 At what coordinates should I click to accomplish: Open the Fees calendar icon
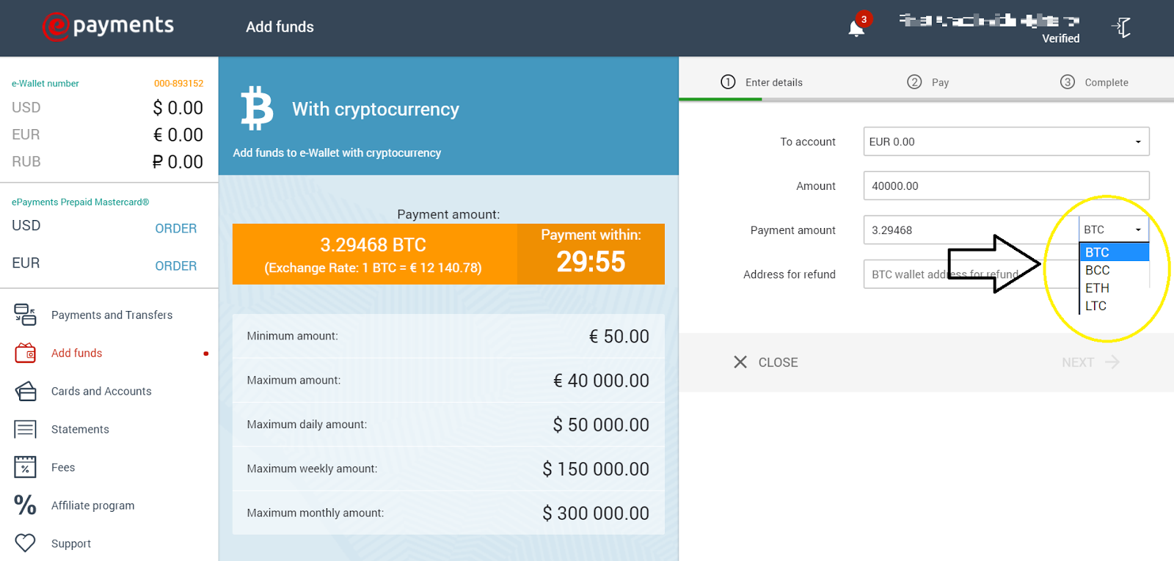(25, 467)
